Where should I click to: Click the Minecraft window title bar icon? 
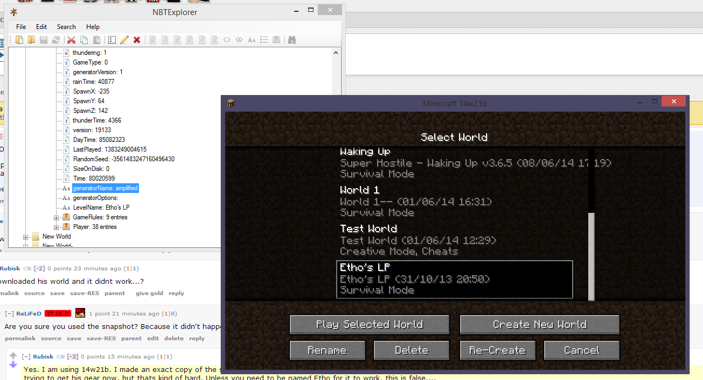(x=231, y=103)
